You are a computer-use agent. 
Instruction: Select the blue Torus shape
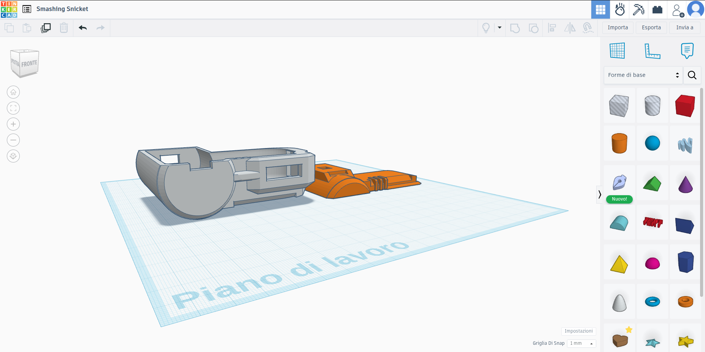pyautogui.click(x=653, y=302)
